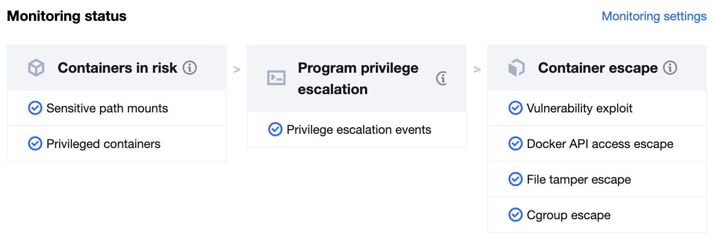Toggle the Vulnerability exploit check
716x235 pixels.
pos(515,108)
